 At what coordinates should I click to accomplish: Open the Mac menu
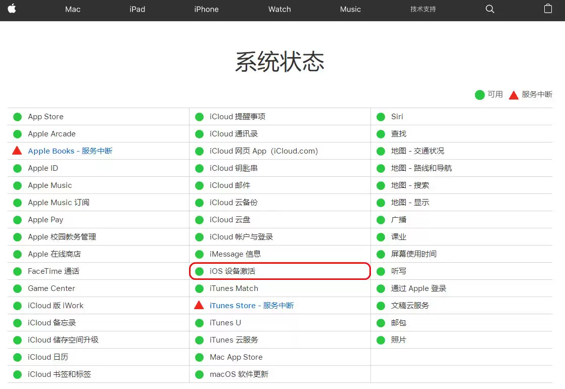point(73,10)
